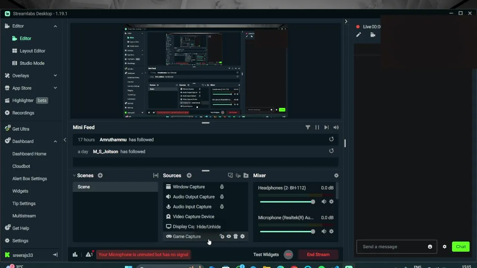Expand the App Store sidebar section
This screenshot has width=477, height=268.
(55, 88)
